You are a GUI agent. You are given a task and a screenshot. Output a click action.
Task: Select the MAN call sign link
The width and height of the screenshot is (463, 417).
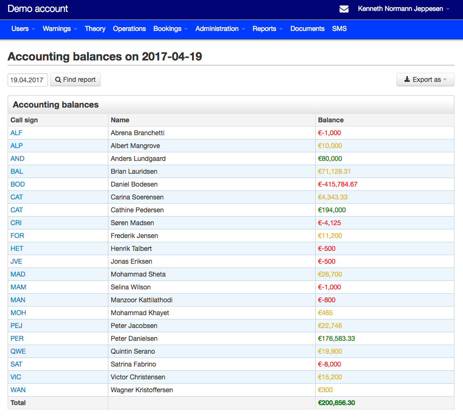coord(18,300)
